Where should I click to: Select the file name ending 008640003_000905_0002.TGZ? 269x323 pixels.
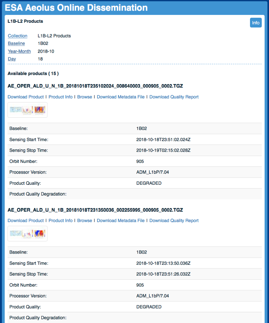[95, 86]
